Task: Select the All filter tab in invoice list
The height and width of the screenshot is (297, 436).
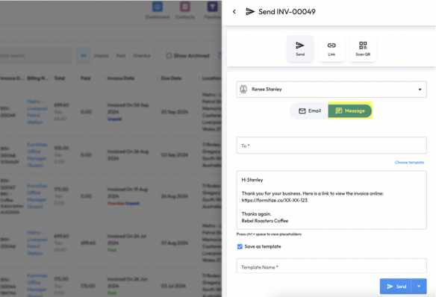Action: [83, 55]
